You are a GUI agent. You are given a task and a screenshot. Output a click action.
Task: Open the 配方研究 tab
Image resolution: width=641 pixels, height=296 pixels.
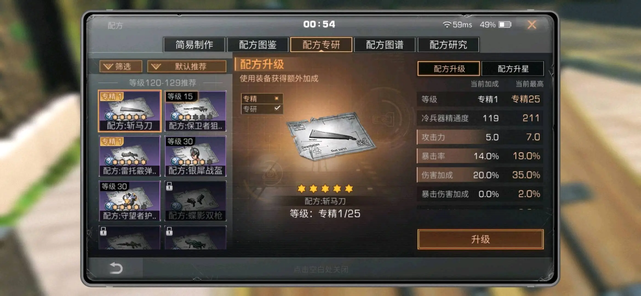pos(448,45)
